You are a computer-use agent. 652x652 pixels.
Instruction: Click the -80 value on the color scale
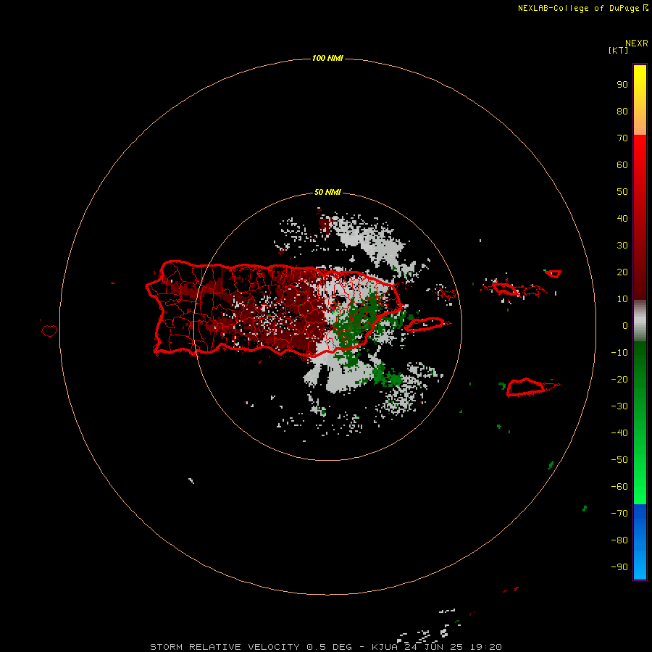[619, 540]
